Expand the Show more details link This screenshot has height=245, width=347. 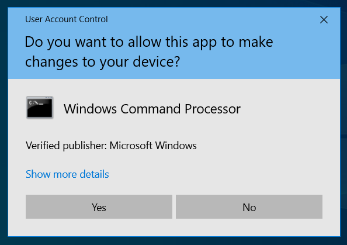coord(67,174)
